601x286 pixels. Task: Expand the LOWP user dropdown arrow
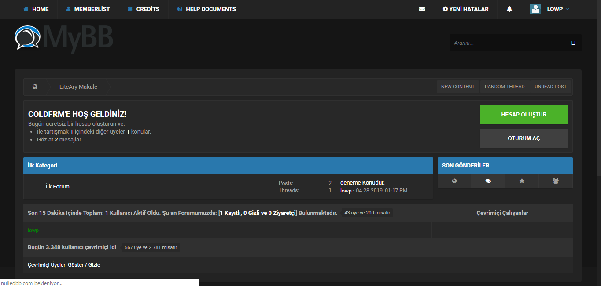click(567, 9)
